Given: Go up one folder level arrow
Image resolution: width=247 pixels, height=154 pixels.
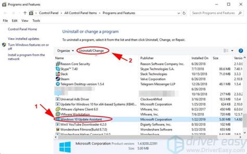Looking at the screenshot, I should tap(25, 13).
